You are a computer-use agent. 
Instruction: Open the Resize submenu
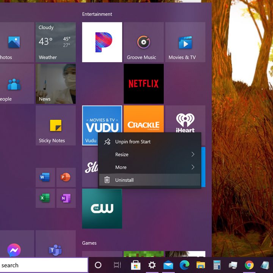click(149, 154)
